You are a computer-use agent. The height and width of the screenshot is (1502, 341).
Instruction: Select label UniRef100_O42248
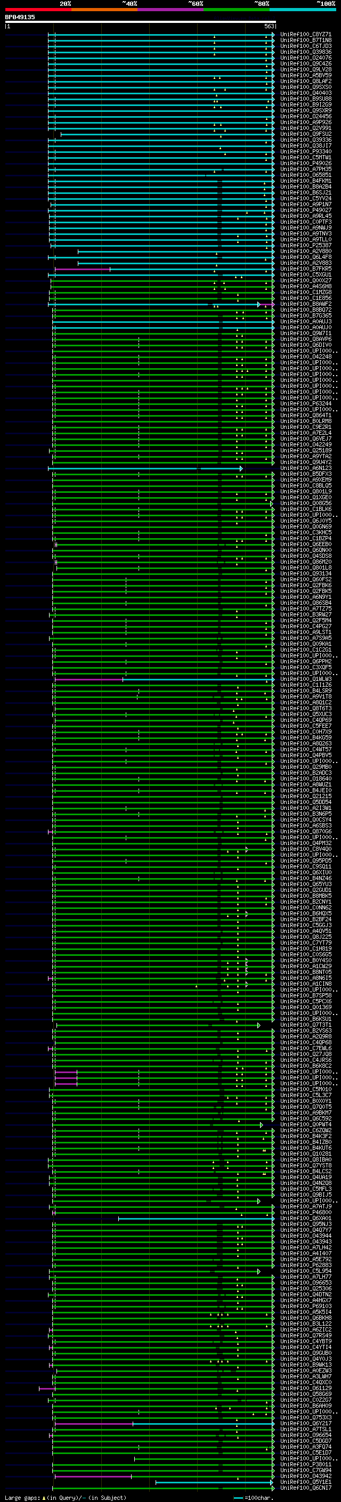click(x=306, y=357)
